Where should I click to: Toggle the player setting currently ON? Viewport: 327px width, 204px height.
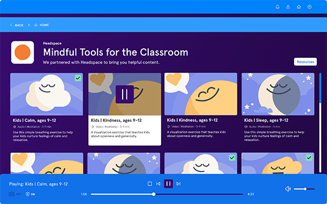[x=30, y=194]
